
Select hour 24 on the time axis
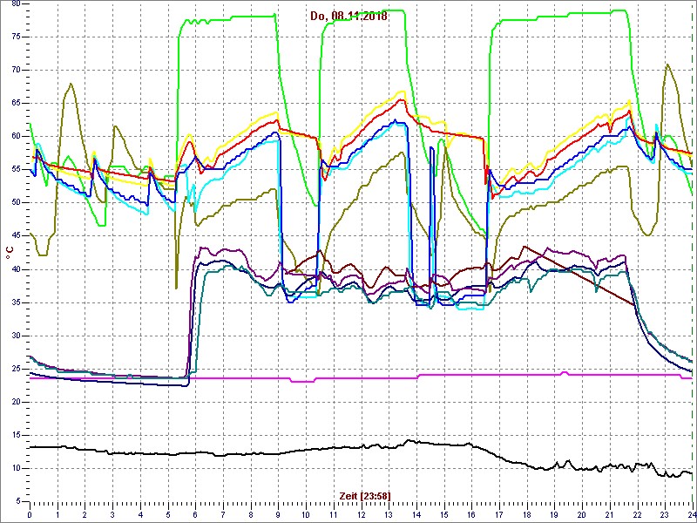coord(691,513)
